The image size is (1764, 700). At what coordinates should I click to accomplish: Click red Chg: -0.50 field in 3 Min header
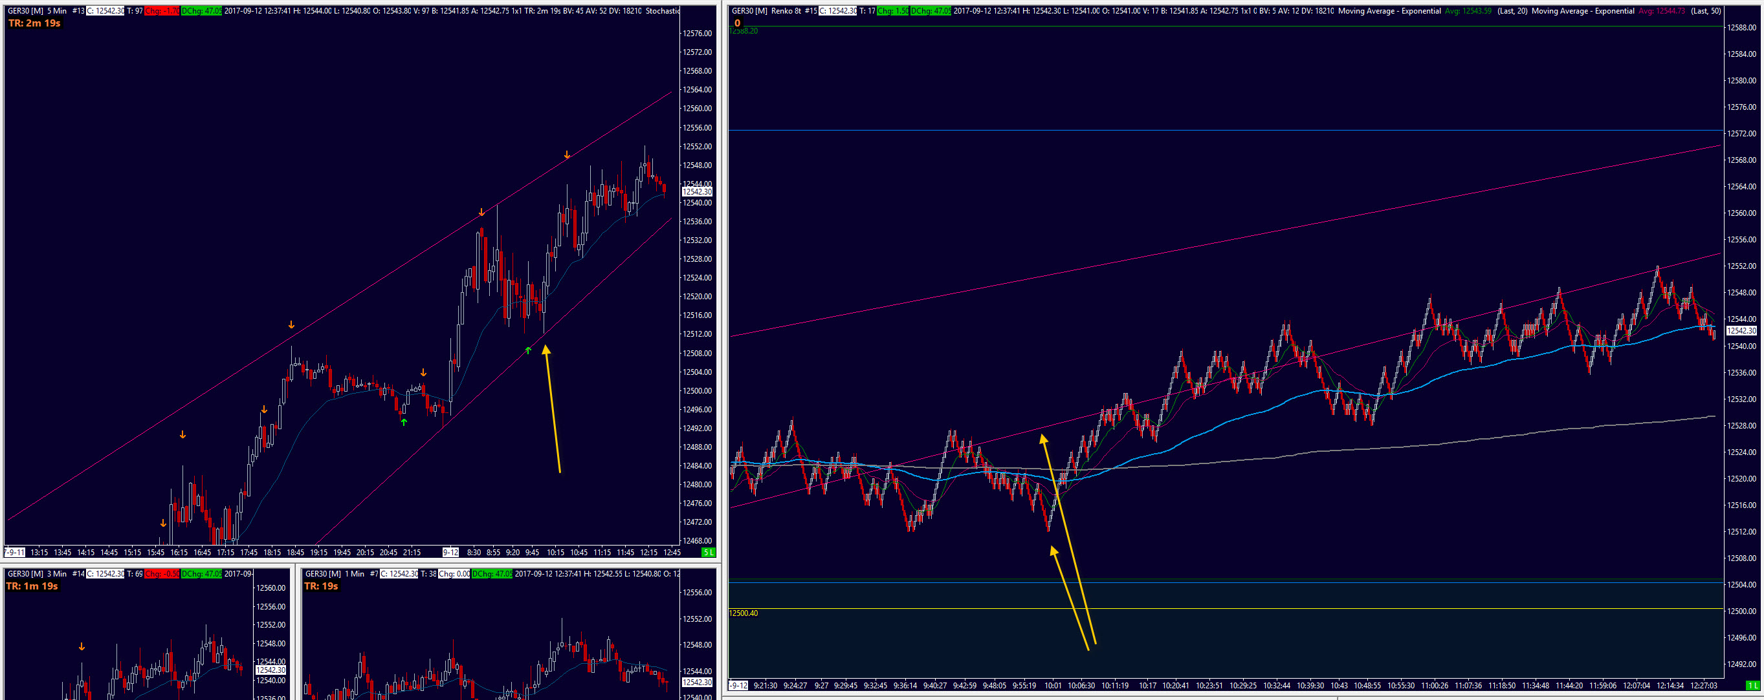162,573
